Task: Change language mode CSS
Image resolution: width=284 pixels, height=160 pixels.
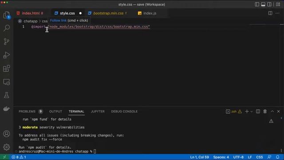Action: click(259, 157)
